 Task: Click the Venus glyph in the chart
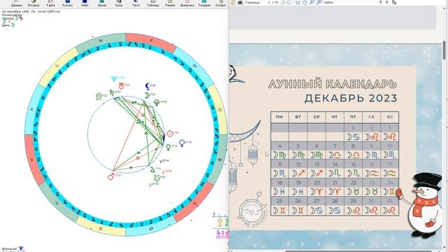tap(181, 143)
